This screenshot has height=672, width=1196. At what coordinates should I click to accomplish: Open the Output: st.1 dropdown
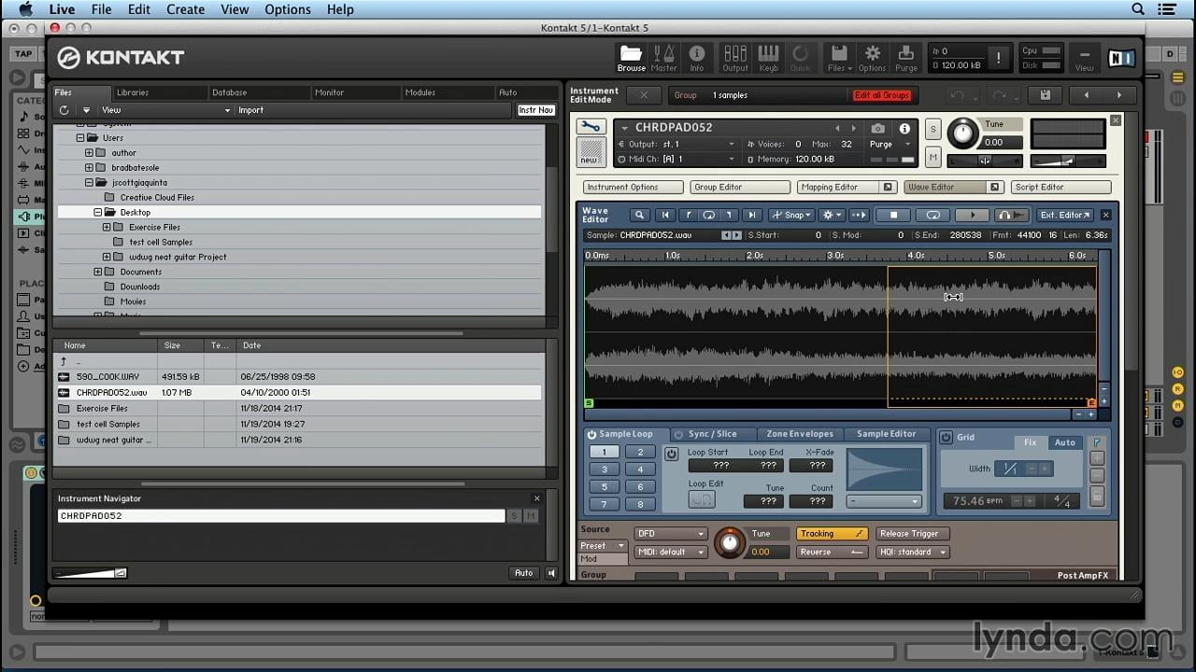click(677, 145)
